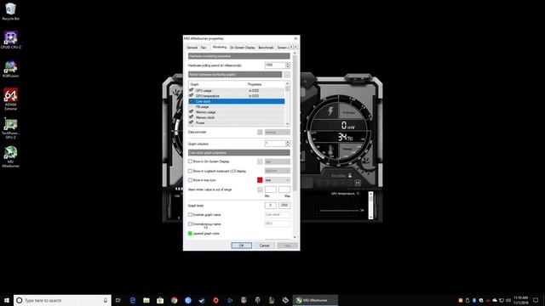The height and width of the screenshot is (306, 545).
Task: Open Recycle Bin desktop icon
Action: 10,11
